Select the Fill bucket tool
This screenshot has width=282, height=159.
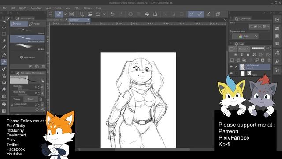(4, 104)
